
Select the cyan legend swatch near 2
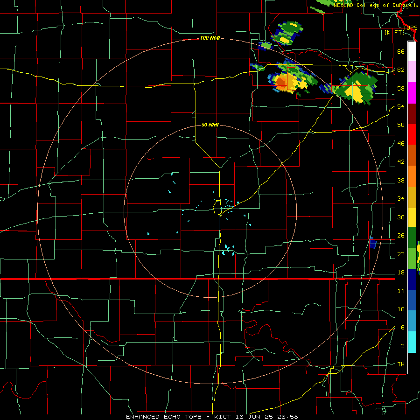(x=412, y=342)
